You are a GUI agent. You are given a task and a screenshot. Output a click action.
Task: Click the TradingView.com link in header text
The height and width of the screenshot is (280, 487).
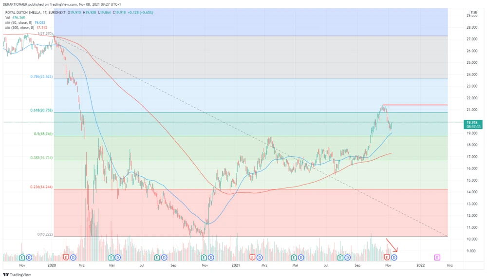pyautogui.click(x=62, y=4)
